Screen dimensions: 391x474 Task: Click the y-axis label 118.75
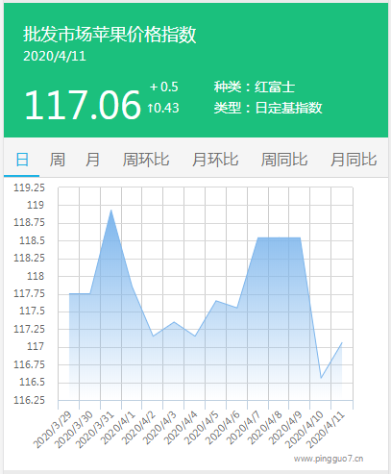click(x=29, y=222)
